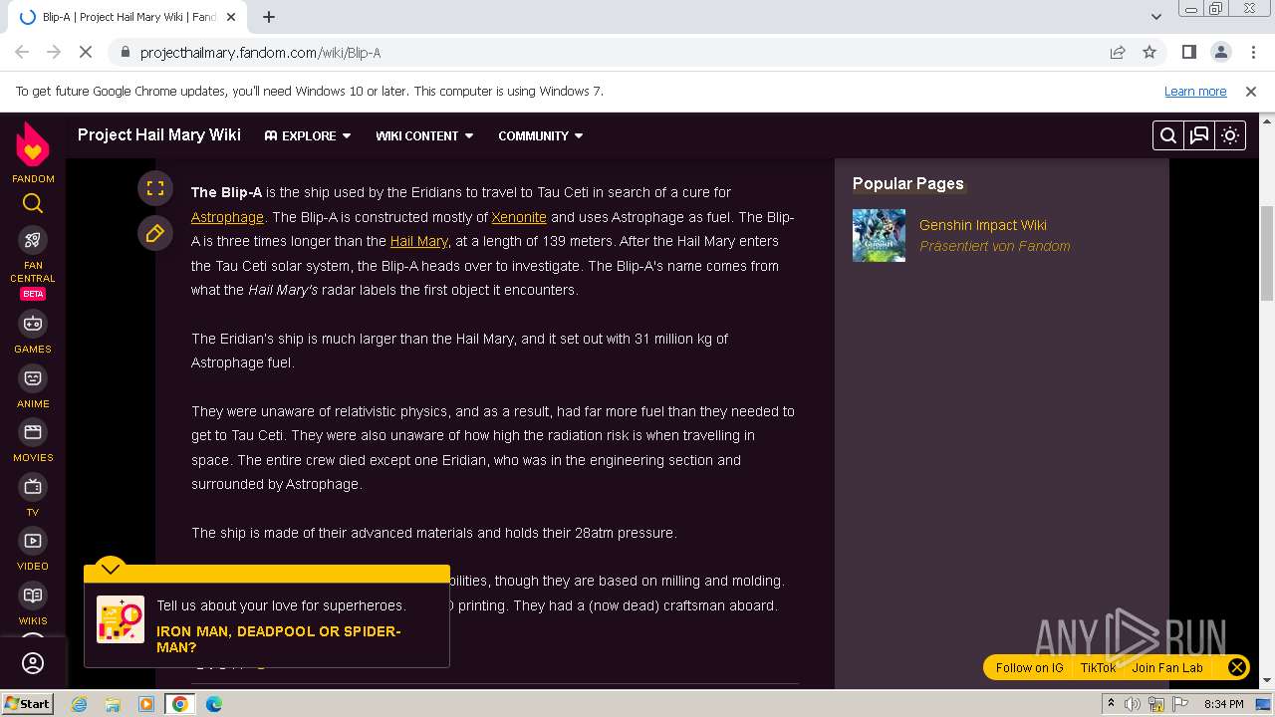Viewport: 1275px width, 717px height.
Task: Bookmark this page with star icon
Action: pyautogui.click(x=1149, y=52)
